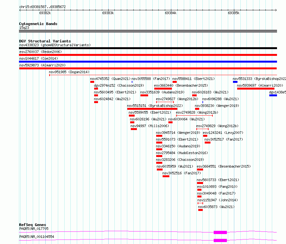The width and height of the screenshot is (286, 244).
Task: Click nsv3938230 (Wenger2019) label
Action: 217,106
